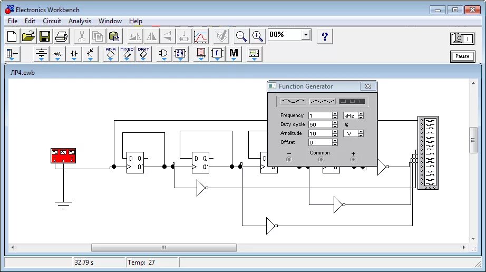Open the Window menu
Viewport: 486px width, 272px height.
pyautogui.click(x=110, y=21)
